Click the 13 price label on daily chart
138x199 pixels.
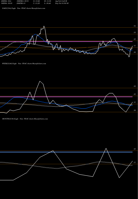pos(135,33)
